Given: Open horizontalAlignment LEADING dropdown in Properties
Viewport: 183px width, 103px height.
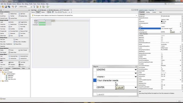Looking at the screenshot, I should (x=180, y=23).
